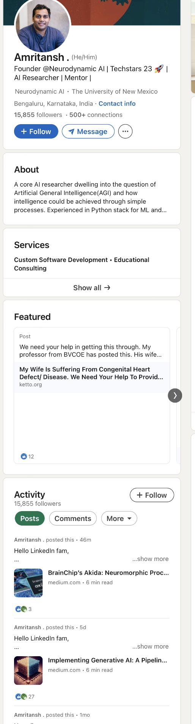This screenshot has height=724, width=195.
Task: Open the More dropdown in Activity
Action: click(119, 518)
